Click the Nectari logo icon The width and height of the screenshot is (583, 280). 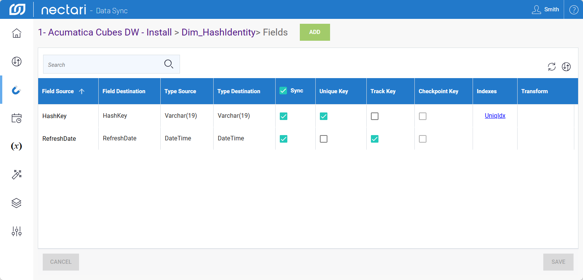(x=17, y=9)
